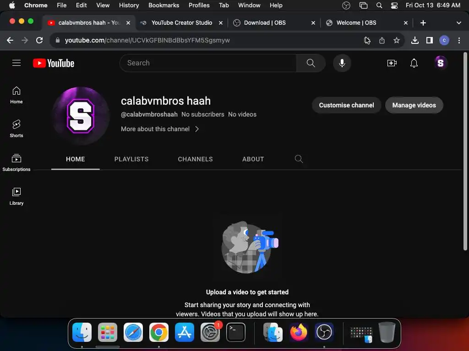The image size is (469, 351).
Task: Open Firefox from the Dock
Action: (299, 332)
